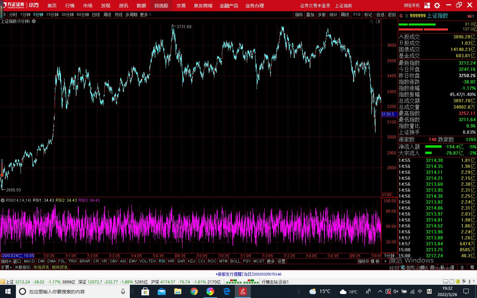Switch indicator to MACD
Screen dimensions: 477x298
coord(29,261)
